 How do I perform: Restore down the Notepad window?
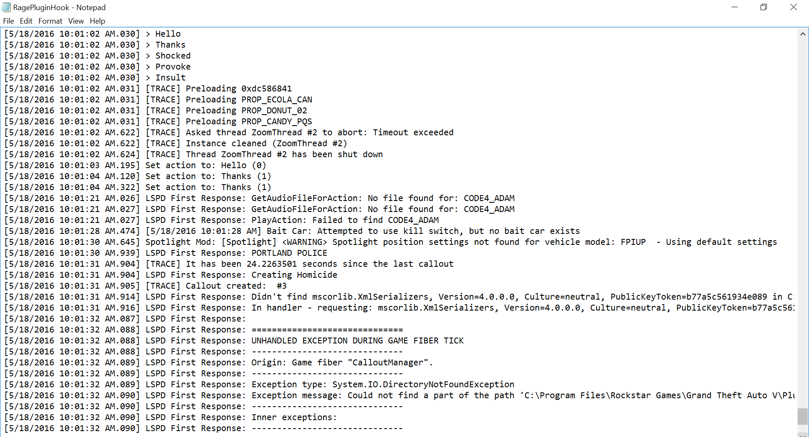(x=763, y=7)
